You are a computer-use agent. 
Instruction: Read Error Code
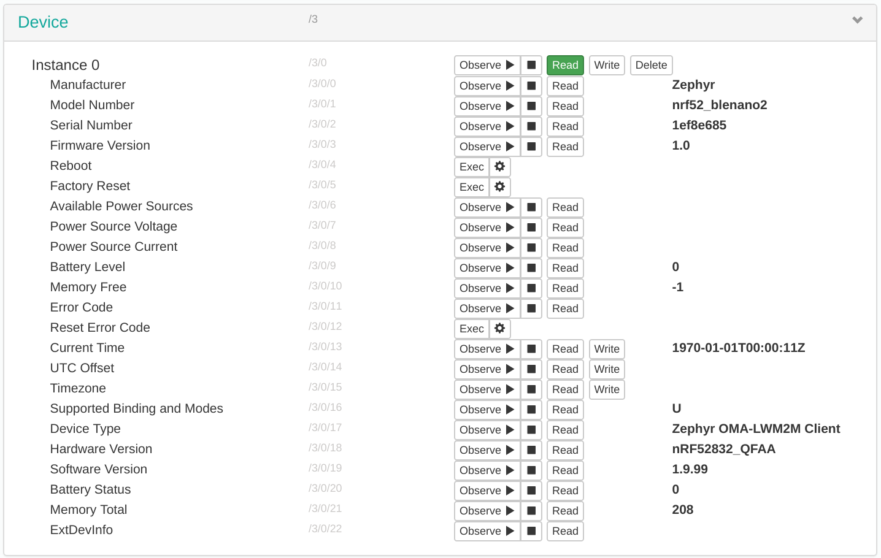click(565, 308)
